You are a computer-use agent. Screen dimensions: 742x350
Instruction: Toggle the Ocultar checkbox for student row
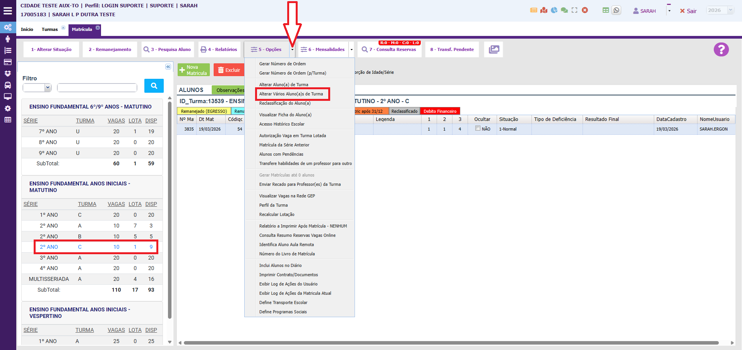tap(478, 129)
